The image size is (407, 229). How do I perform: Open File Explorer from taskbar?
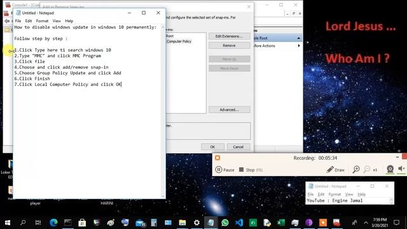coord(183,223)
